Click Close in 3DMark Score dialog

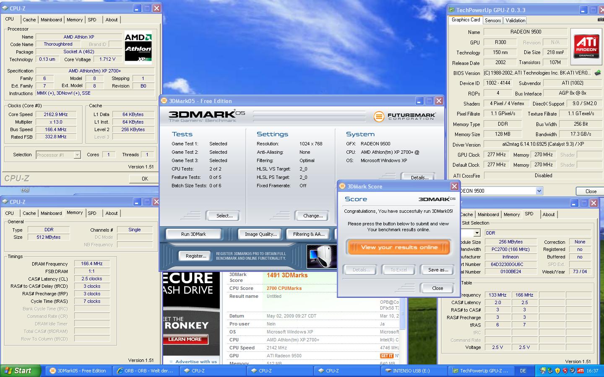click(x=437, y=288)
